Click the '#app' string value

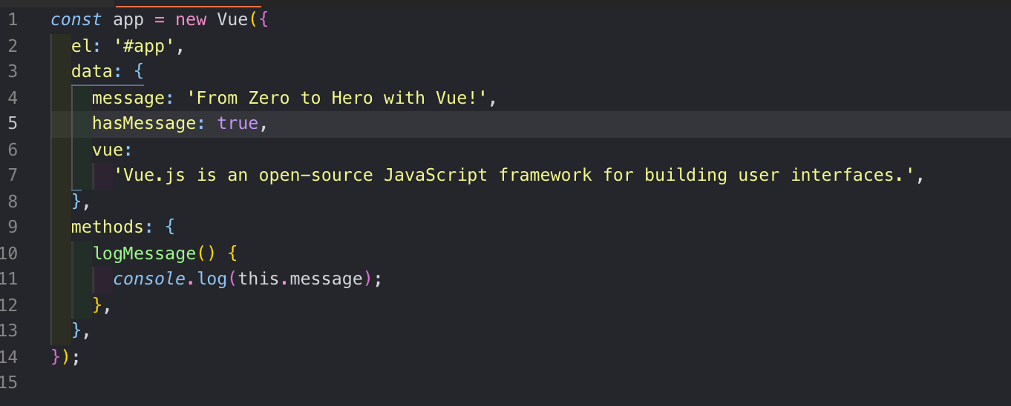coord(144,46)
